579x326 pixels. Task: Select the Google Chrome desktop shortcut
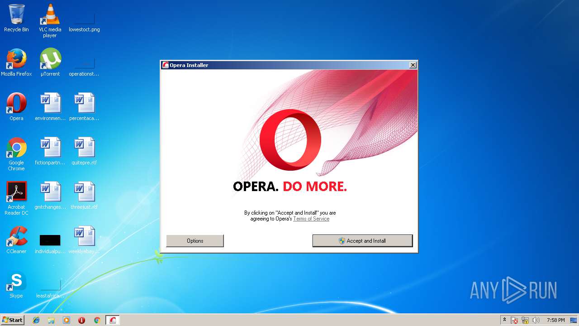click(16, 154)
